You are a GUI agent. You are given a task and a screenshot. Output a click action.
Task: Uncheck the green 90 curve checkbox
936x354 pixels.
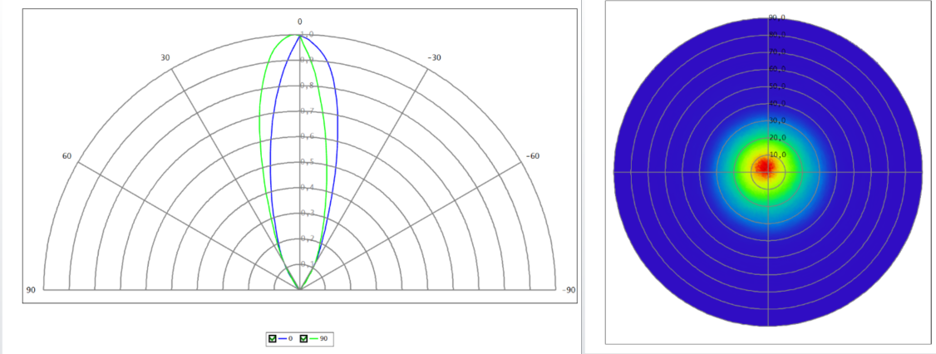click(303, 338)
